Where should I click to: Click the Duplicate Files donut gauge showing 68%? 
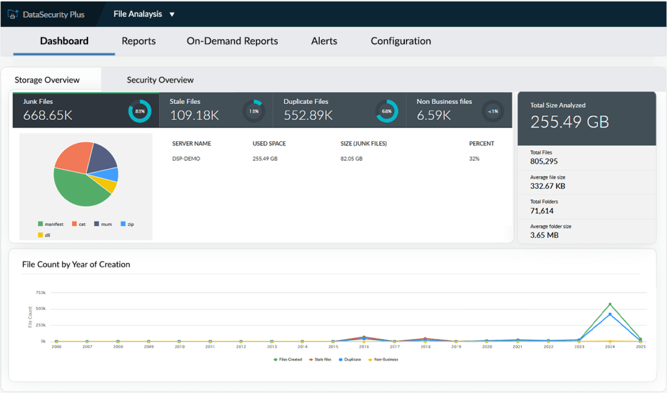click(x=387, y=110)
